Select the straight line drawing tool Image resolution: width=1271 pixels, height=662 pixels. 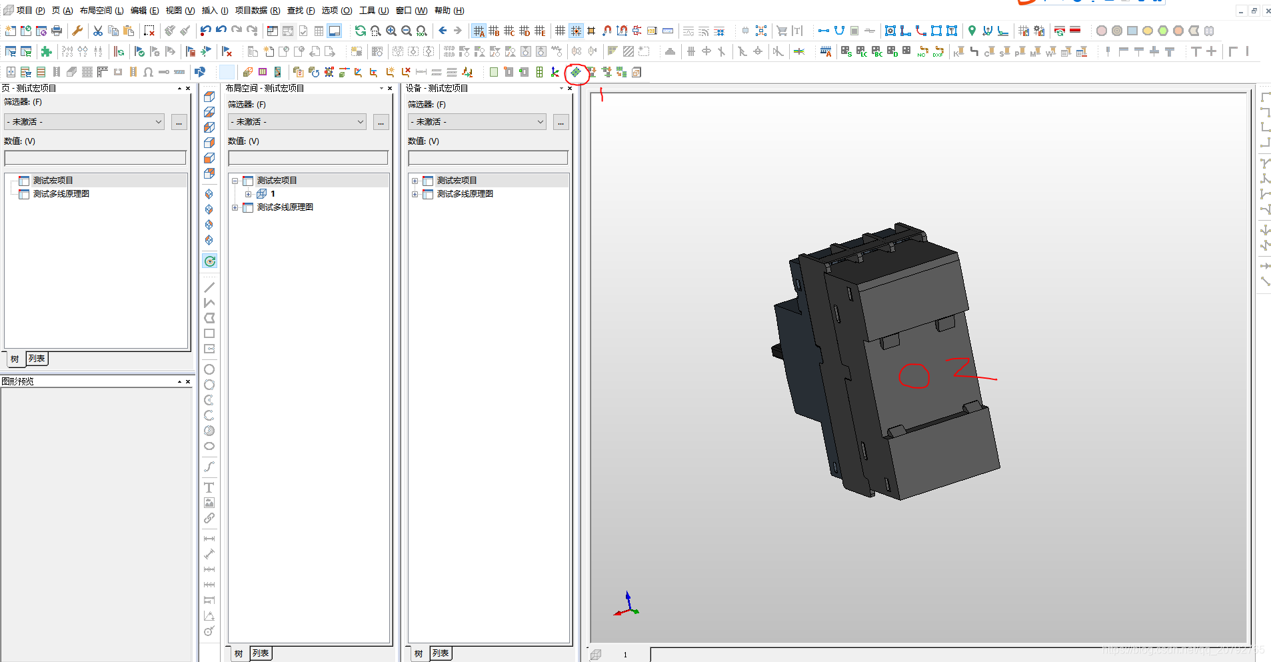click(209, 287)
